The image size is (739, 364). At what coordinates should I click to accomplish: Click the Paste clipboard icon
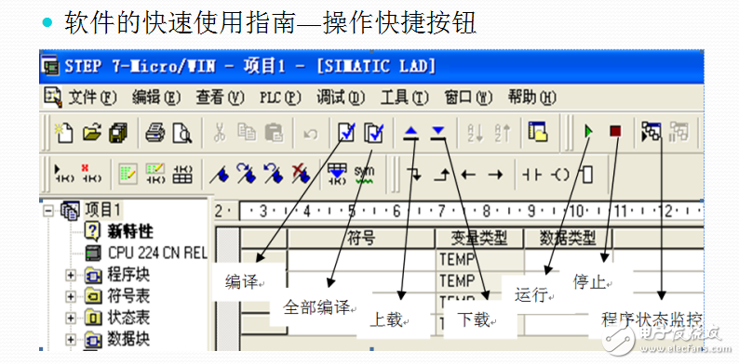click(x=274, y=133)
